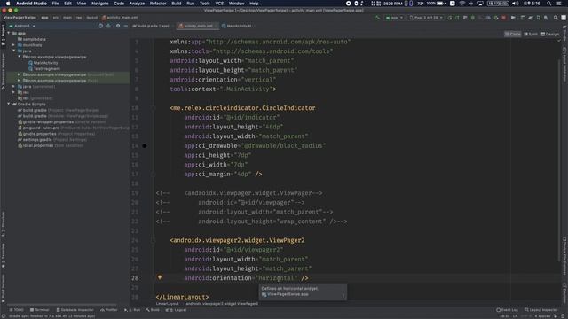Collapse the app module tree node
The image size is (568, 319).
click(x=9, y=34)
